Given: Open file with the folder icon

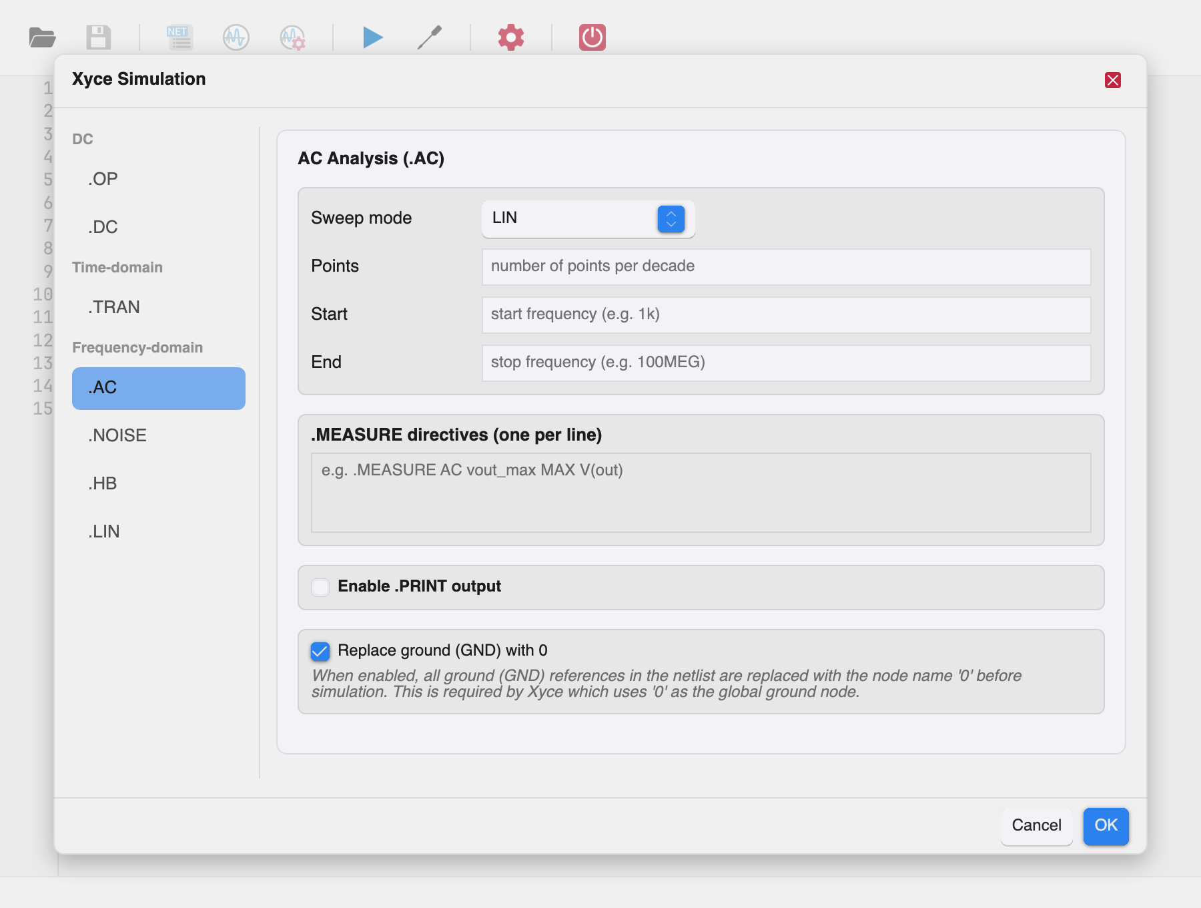Looking at the screenshot, I should click(x=42, y=37).
